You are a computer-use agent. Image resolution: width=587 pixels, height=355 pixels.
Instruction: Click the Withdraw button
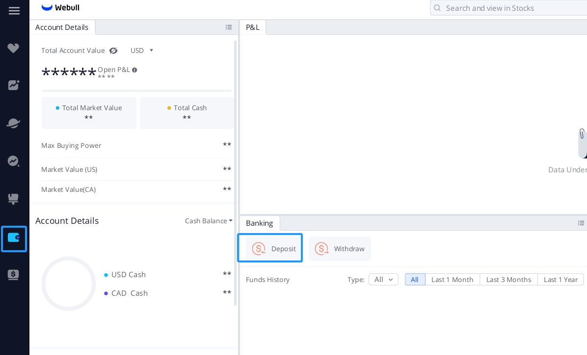340,248
